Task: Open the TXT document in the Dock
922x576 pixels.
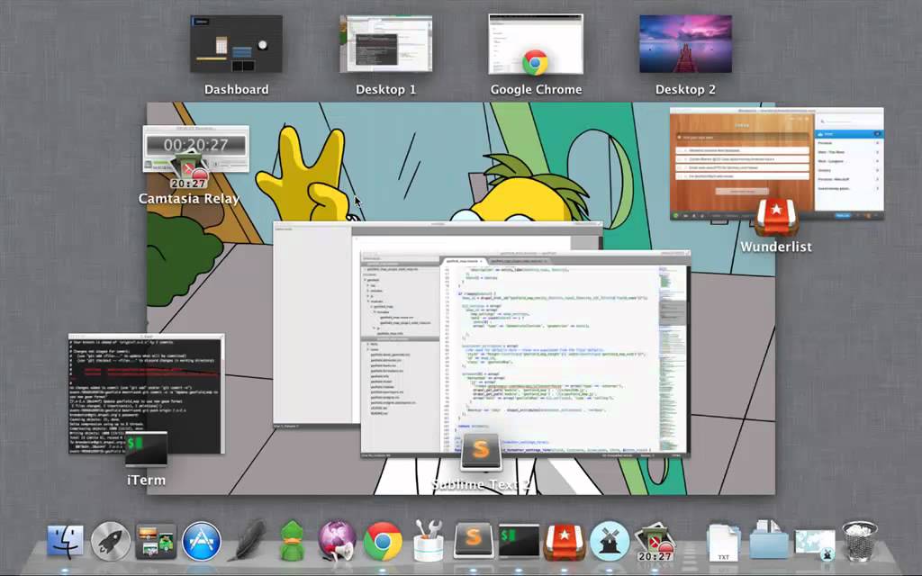Action: pos(723,541)
